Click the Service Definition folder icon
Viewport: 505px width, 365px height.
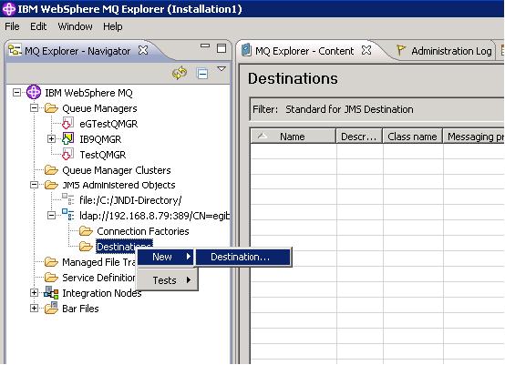coord(51,278)
